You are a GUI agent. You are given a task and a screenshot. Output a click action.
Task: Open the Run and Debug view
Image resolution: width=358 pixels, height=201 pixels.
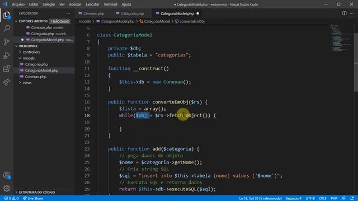[x=7, y=55]
